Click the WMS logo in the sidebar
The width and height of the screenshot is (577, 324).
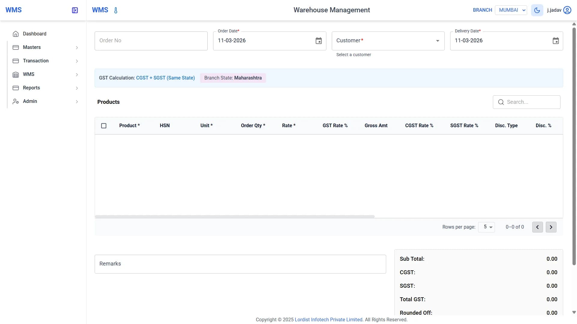[14, 10]
